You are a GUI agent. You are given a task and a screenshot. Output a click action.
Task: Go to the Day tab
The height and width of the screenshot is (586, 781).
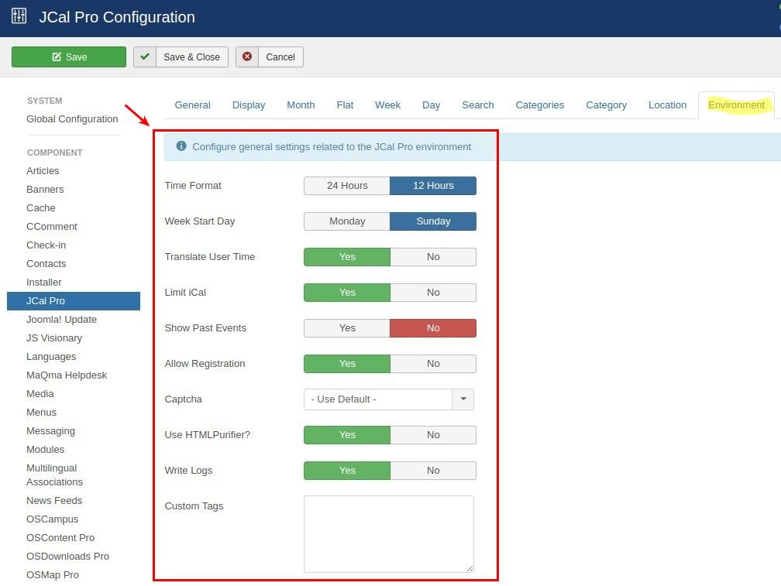tap(432, 105)
